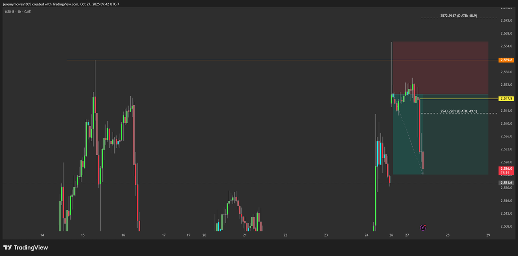Click date label 19 on time axis
The width and height of the screenshot is (518, 256).
pyautogui.click(x=189, y=235)
